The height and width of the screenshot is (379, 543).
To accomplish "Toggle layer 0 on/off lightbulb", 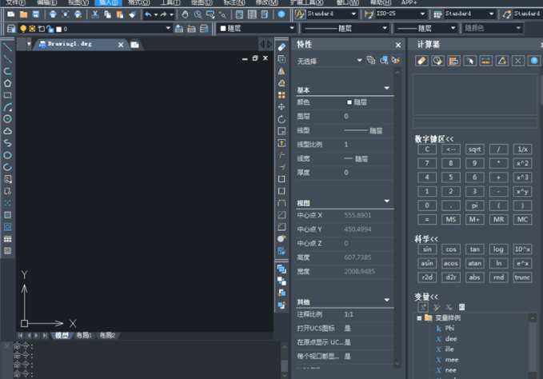I will [23, 29].
